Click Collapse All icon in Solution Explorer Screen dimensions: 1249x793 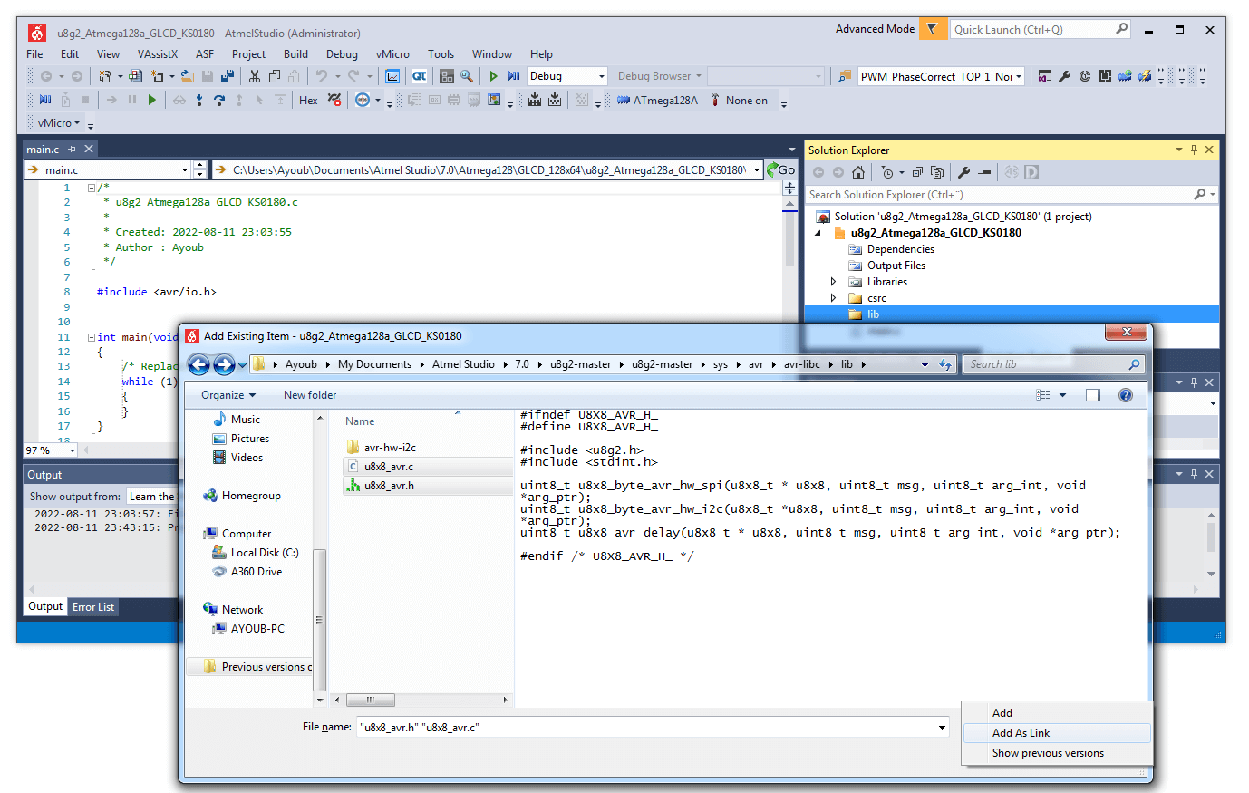pyautogui.click(x=917, y=172)
